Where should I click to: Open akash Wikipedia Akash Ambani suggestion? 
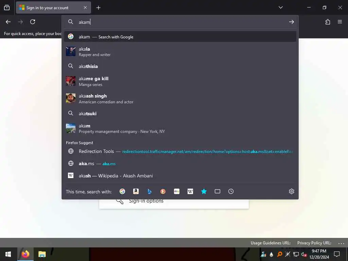coord(180,176)
